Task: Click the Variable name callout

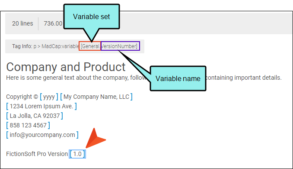Action: point(178,78)
